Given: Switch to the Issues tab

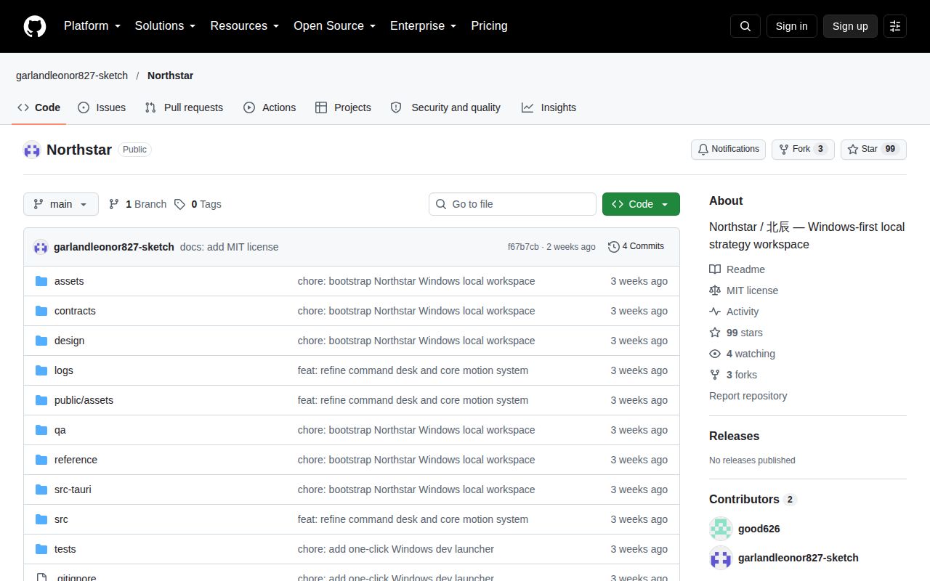Looking at the screenshot, I should [x=102, y=107].
